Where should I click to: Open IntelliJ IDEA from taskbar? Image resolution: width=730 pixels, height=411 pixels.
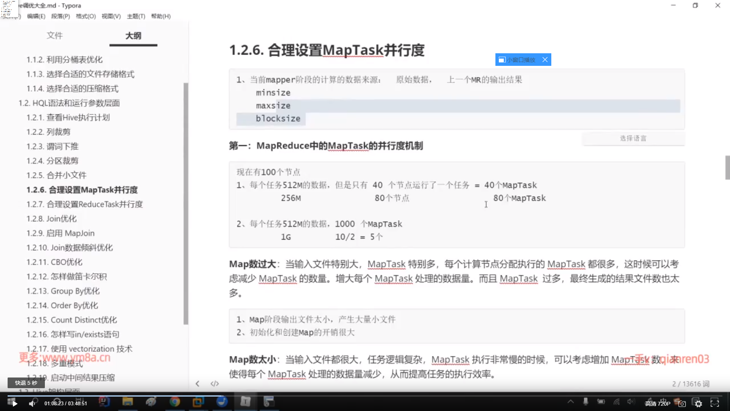104,401
